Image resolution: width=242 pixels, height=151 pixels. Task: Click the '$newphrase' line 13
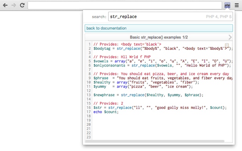[148, 95]
